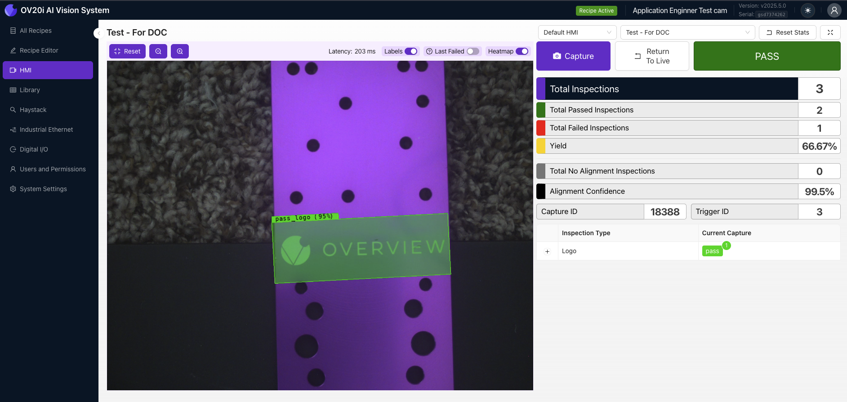
Task: Click the OV20i logo icon
Action: [10, 10]
